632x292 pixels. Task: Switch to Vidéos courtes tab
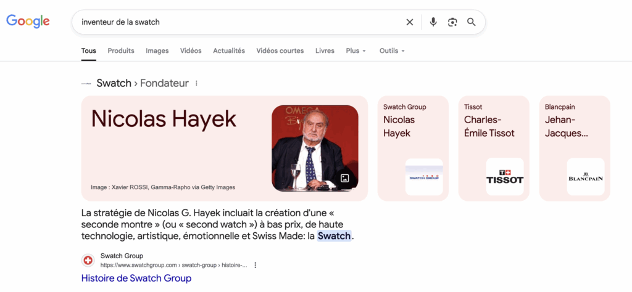click(280, 51)
